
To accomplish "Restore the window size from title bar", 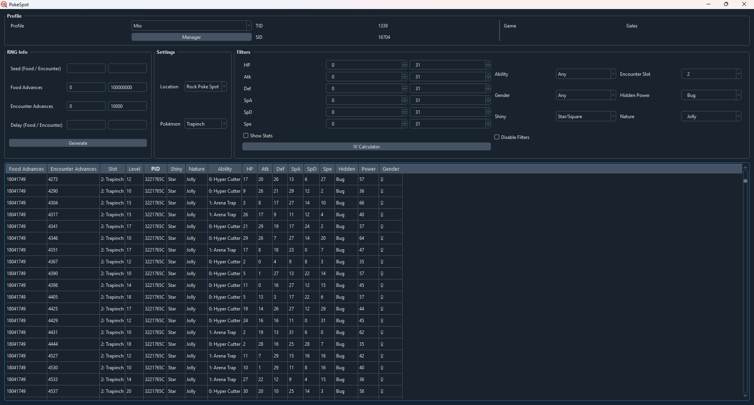I will [x=726, y=4].
